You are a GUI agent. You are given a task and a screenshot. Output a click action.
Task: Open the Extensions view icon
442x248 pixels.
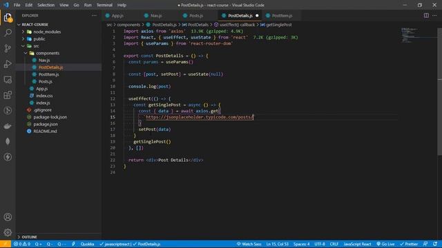coord(8,95)
